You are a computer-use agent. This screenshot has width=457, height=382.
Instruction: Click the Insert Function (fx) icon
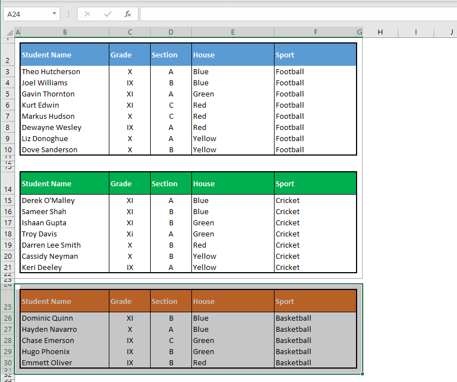click(x=128, y=14)
